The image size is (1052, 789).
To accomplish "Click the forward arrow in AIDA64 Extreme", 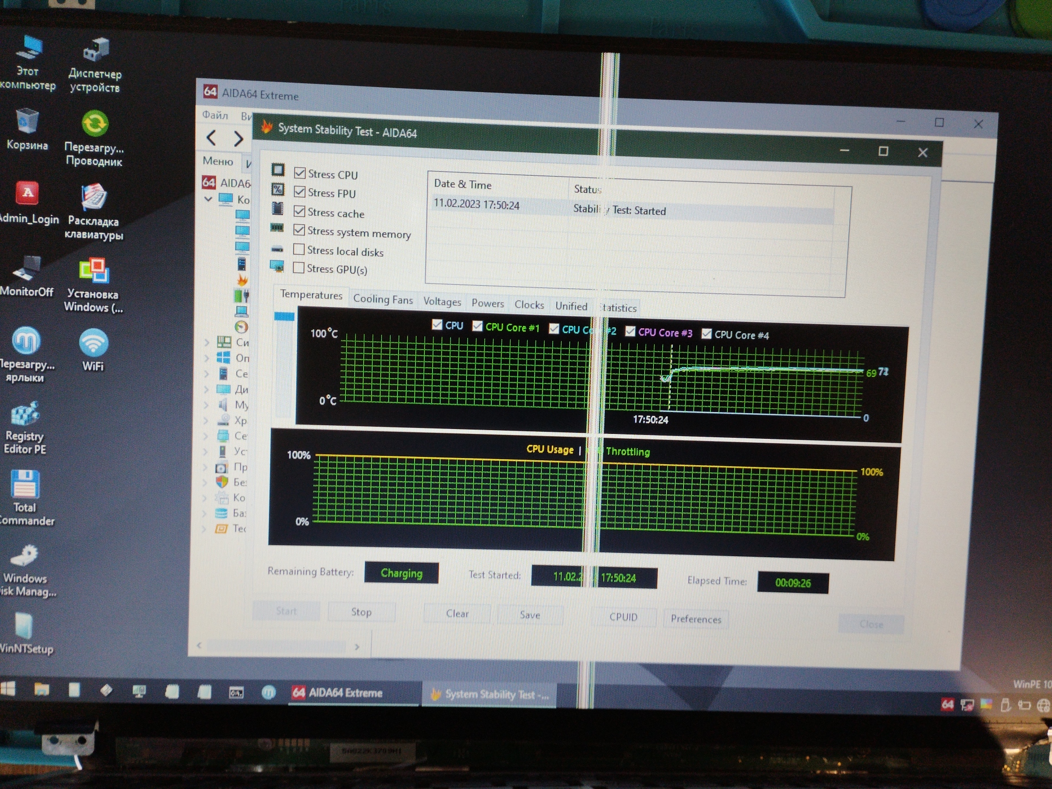I will (x=238, y=139).
